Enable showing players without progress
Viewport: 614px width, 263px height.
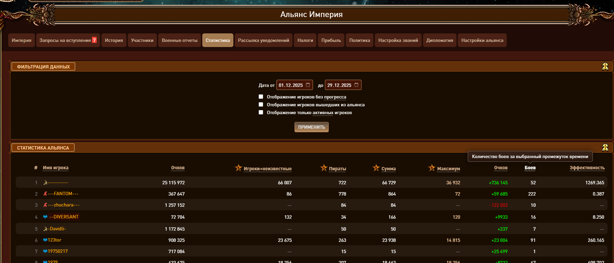pyautogui.click(x=261, y=97)
